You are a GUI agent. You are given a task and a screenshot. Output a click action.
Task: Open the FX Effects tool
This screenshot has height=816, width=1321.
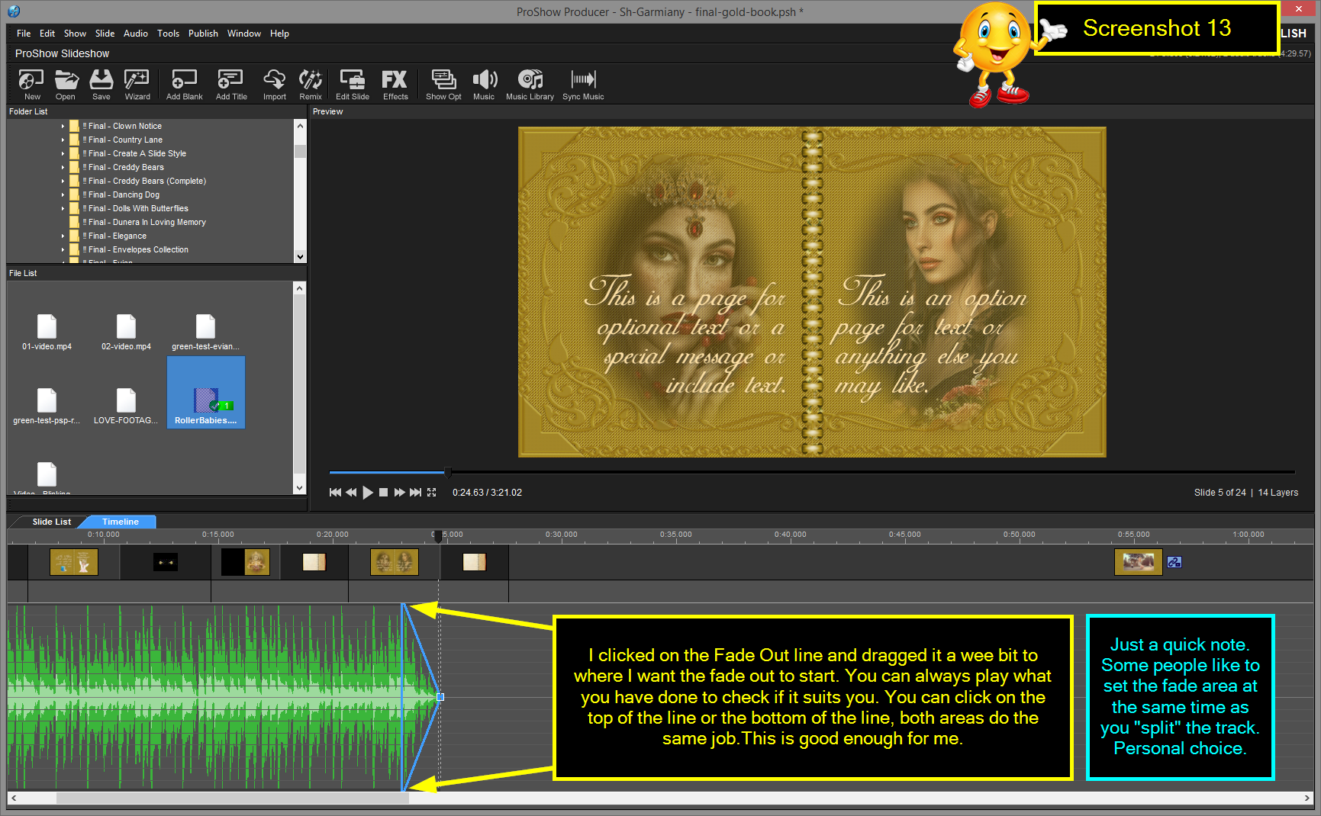coord(395,85)
